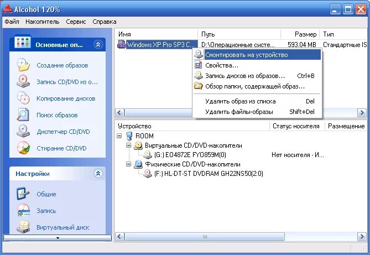
Task: Click the folder icon beside Обзор папки
Action: (199, 86)
